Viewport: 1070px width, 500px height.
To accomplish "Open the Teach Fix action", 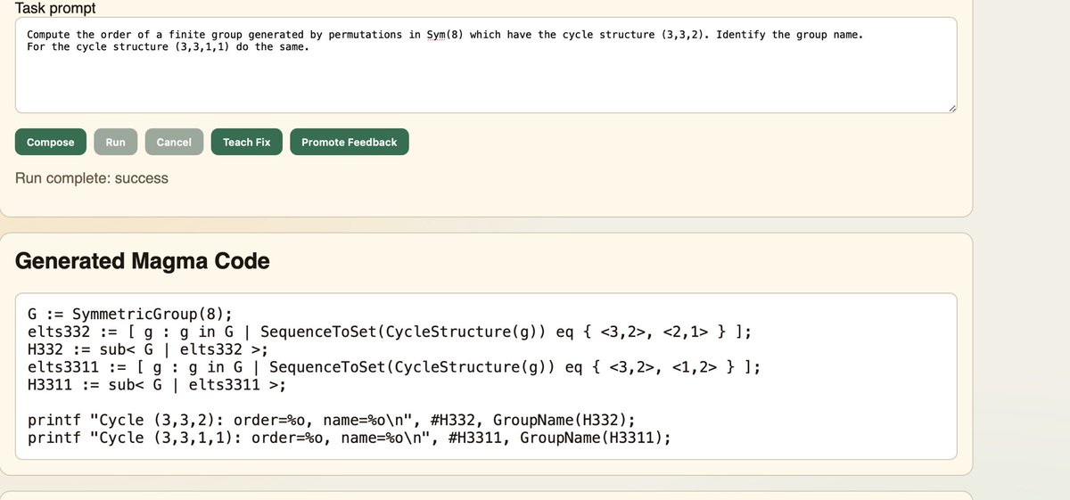I will tap(247, 142).
